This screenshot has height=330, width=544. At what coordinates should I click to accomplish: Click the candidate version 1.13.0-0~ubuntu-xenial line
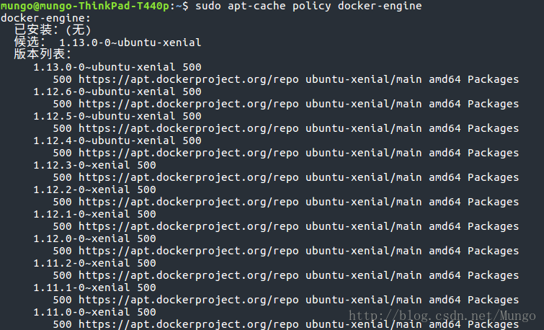point(107,43)
